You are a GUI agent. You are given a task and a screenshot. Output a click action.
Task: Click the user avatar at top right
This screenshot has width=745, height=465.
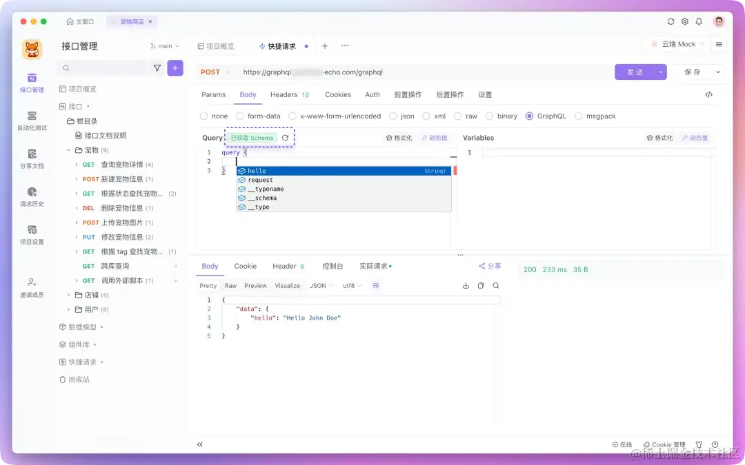click(718, 21)
